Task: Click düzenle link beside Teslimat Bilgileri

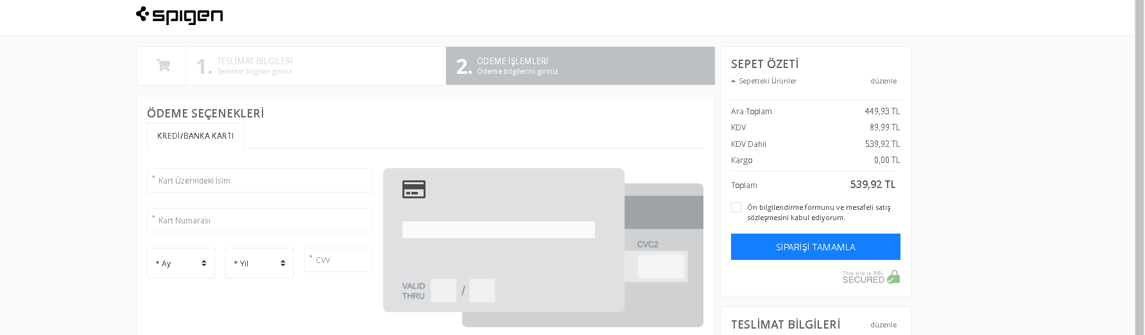Action: pos(883,325)
